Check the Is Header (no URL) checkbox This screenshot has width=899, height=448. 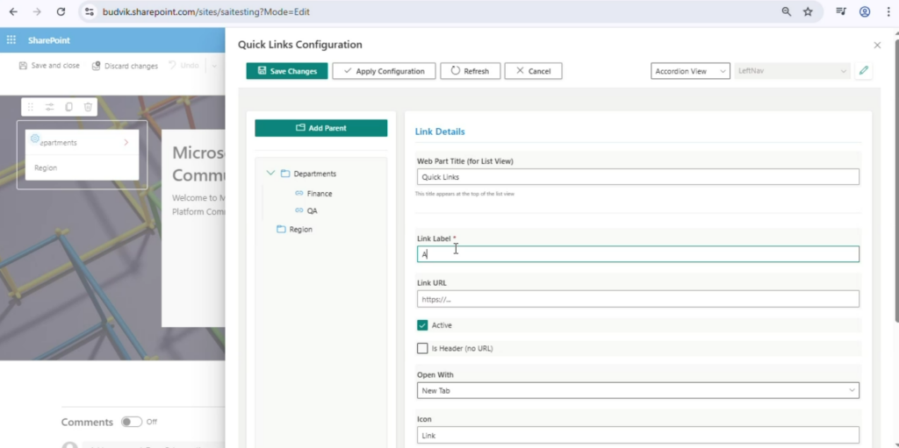(x=422, y=348)
